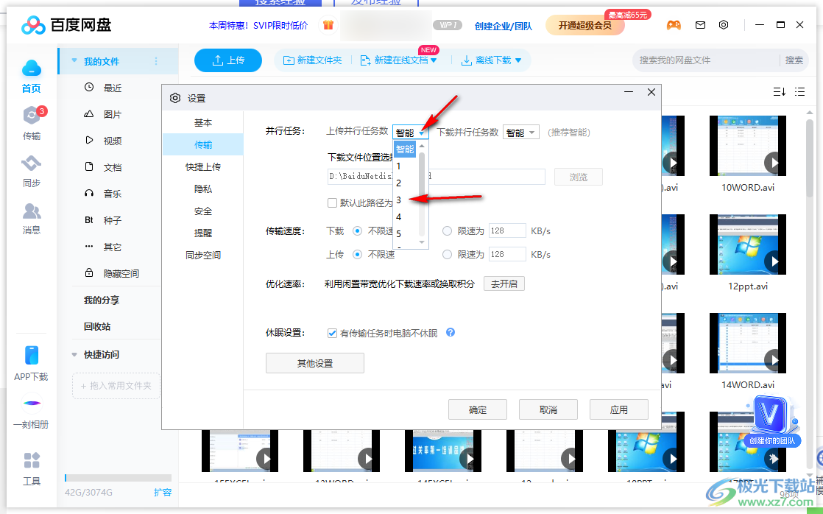Uncheck 有传输任务时电脑不休眠 checkbox

click(x=332, y=333)
